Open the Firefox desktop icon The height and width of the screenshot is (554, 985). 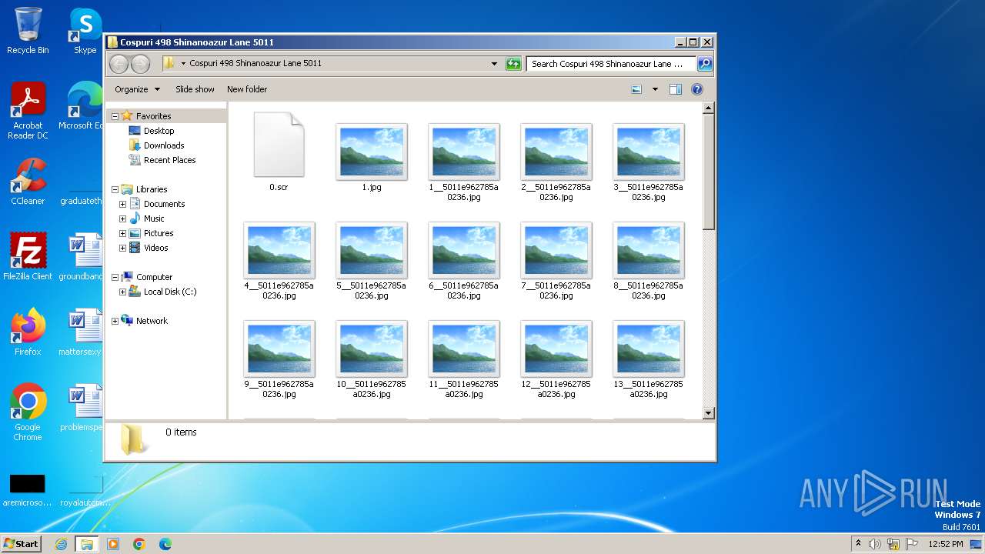pos(28,332)
